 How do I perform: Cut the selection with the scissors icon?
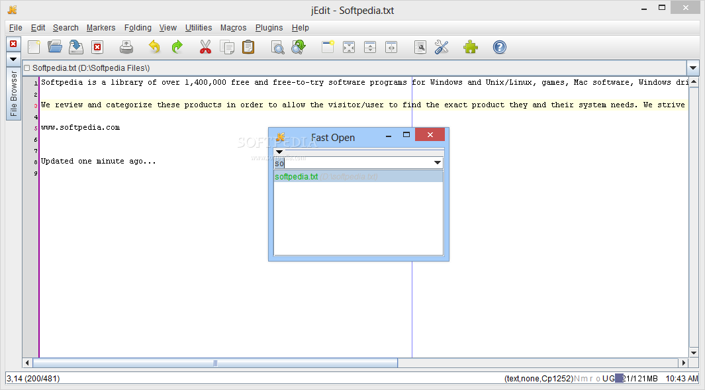point(205,47)
